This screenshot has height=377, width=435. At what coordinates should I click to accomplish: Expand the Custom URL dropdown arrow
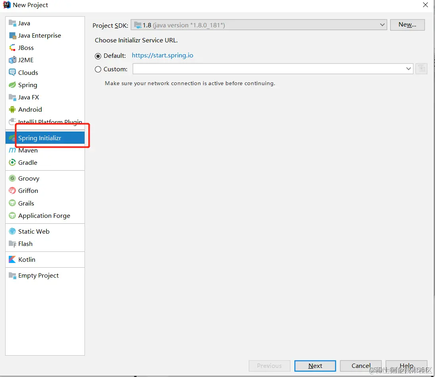[408, 69]
